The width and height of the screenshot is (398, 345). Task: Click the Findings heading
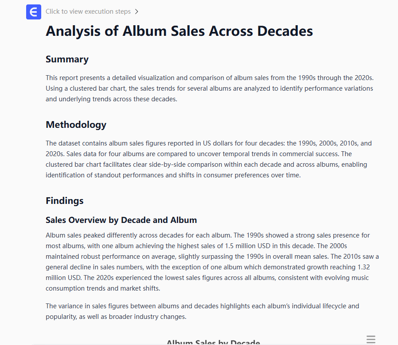point(64,201)
